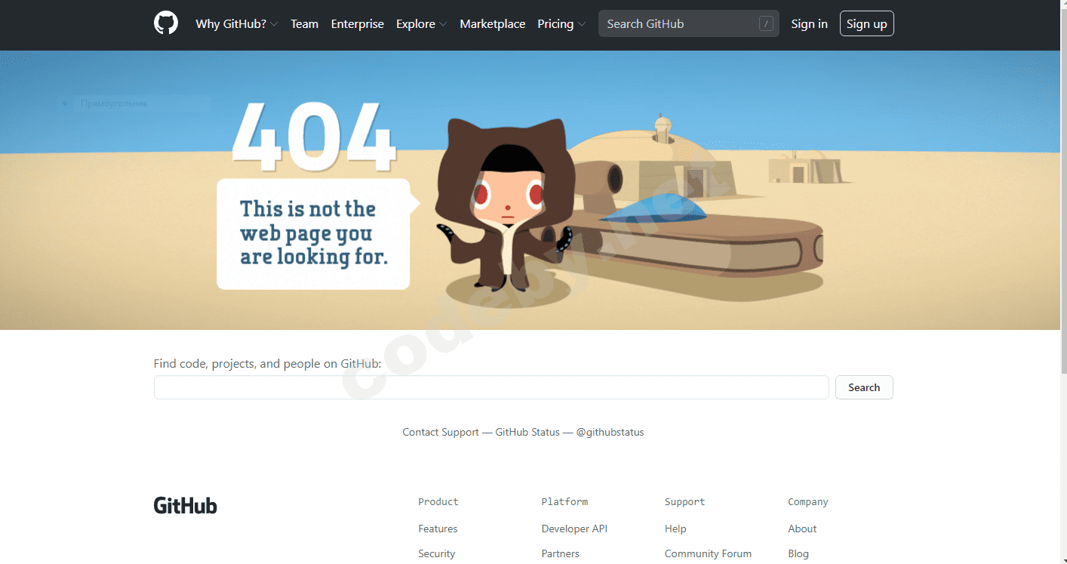The height and width of the screenshot is (564, 1067).
Task: Open the Marketplace menu item
Action: (493, 24)
